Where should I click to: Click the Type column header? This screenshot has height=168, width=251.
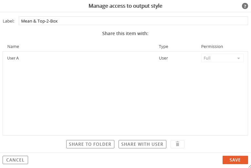163,46
